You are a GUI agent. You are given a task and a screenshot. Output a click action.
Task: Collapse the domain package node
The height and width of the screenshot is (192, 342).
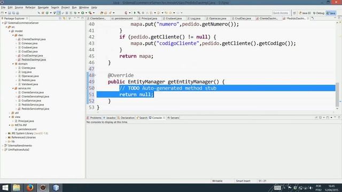[x=13, y=64]
